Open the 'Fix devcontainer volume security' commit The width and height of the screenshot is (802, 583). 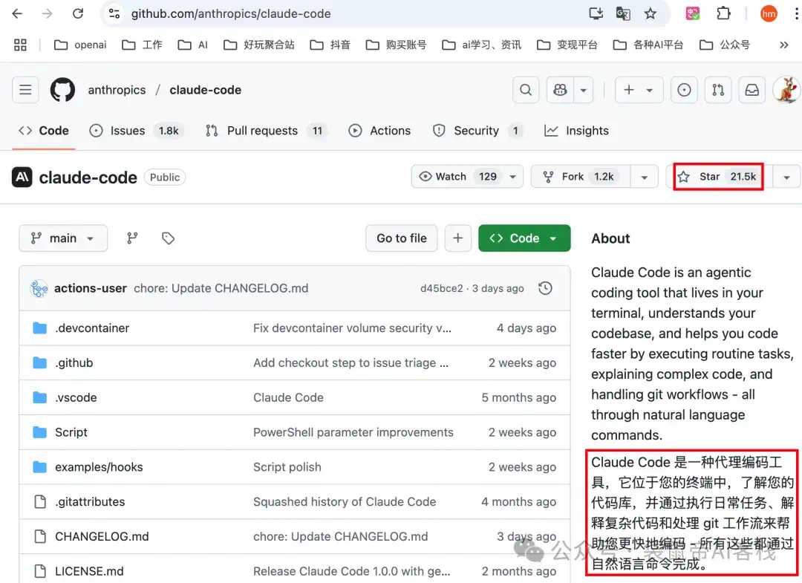352,328
